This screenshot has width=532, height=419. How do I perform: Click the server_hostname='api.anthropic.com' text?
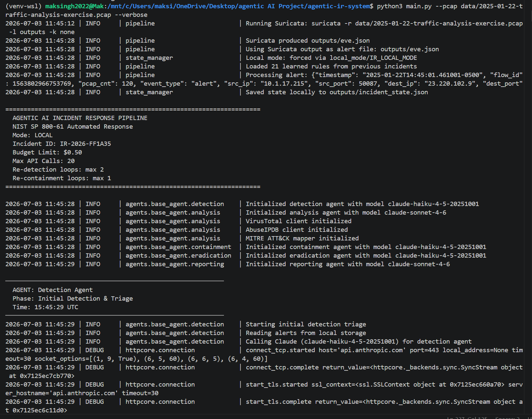pyautogui.click(x=62, y=393)
